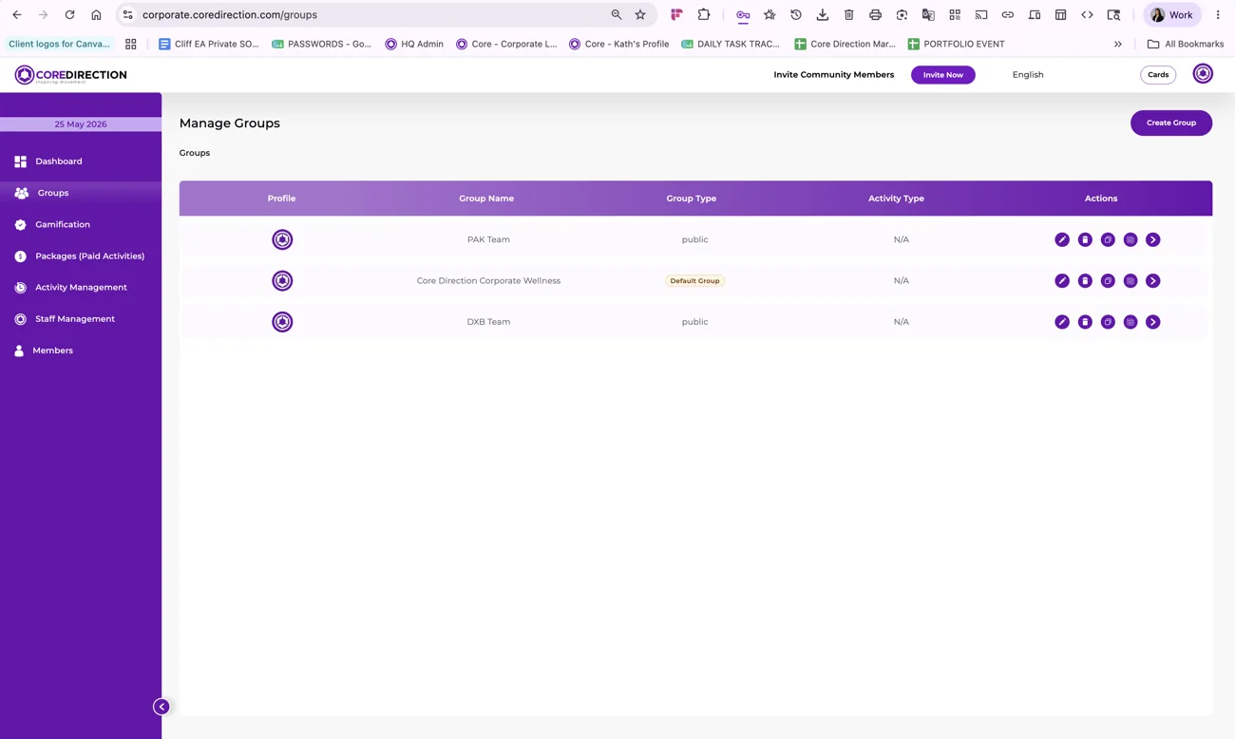Click the 25 May 2026 date label
1235x739 pixels.
click(81, 124)
